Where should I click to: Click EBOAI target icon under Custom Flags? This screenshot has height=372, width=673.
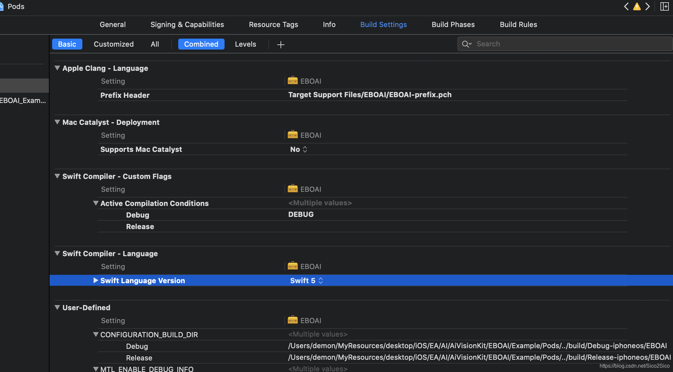click(x=292, y=189)
